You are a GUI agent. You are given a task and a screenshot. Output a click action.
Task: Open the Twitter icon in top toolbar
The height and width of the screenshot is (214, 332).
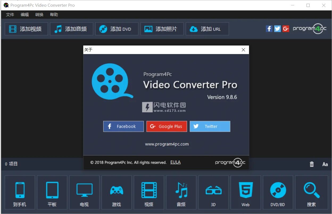[277, 29]
